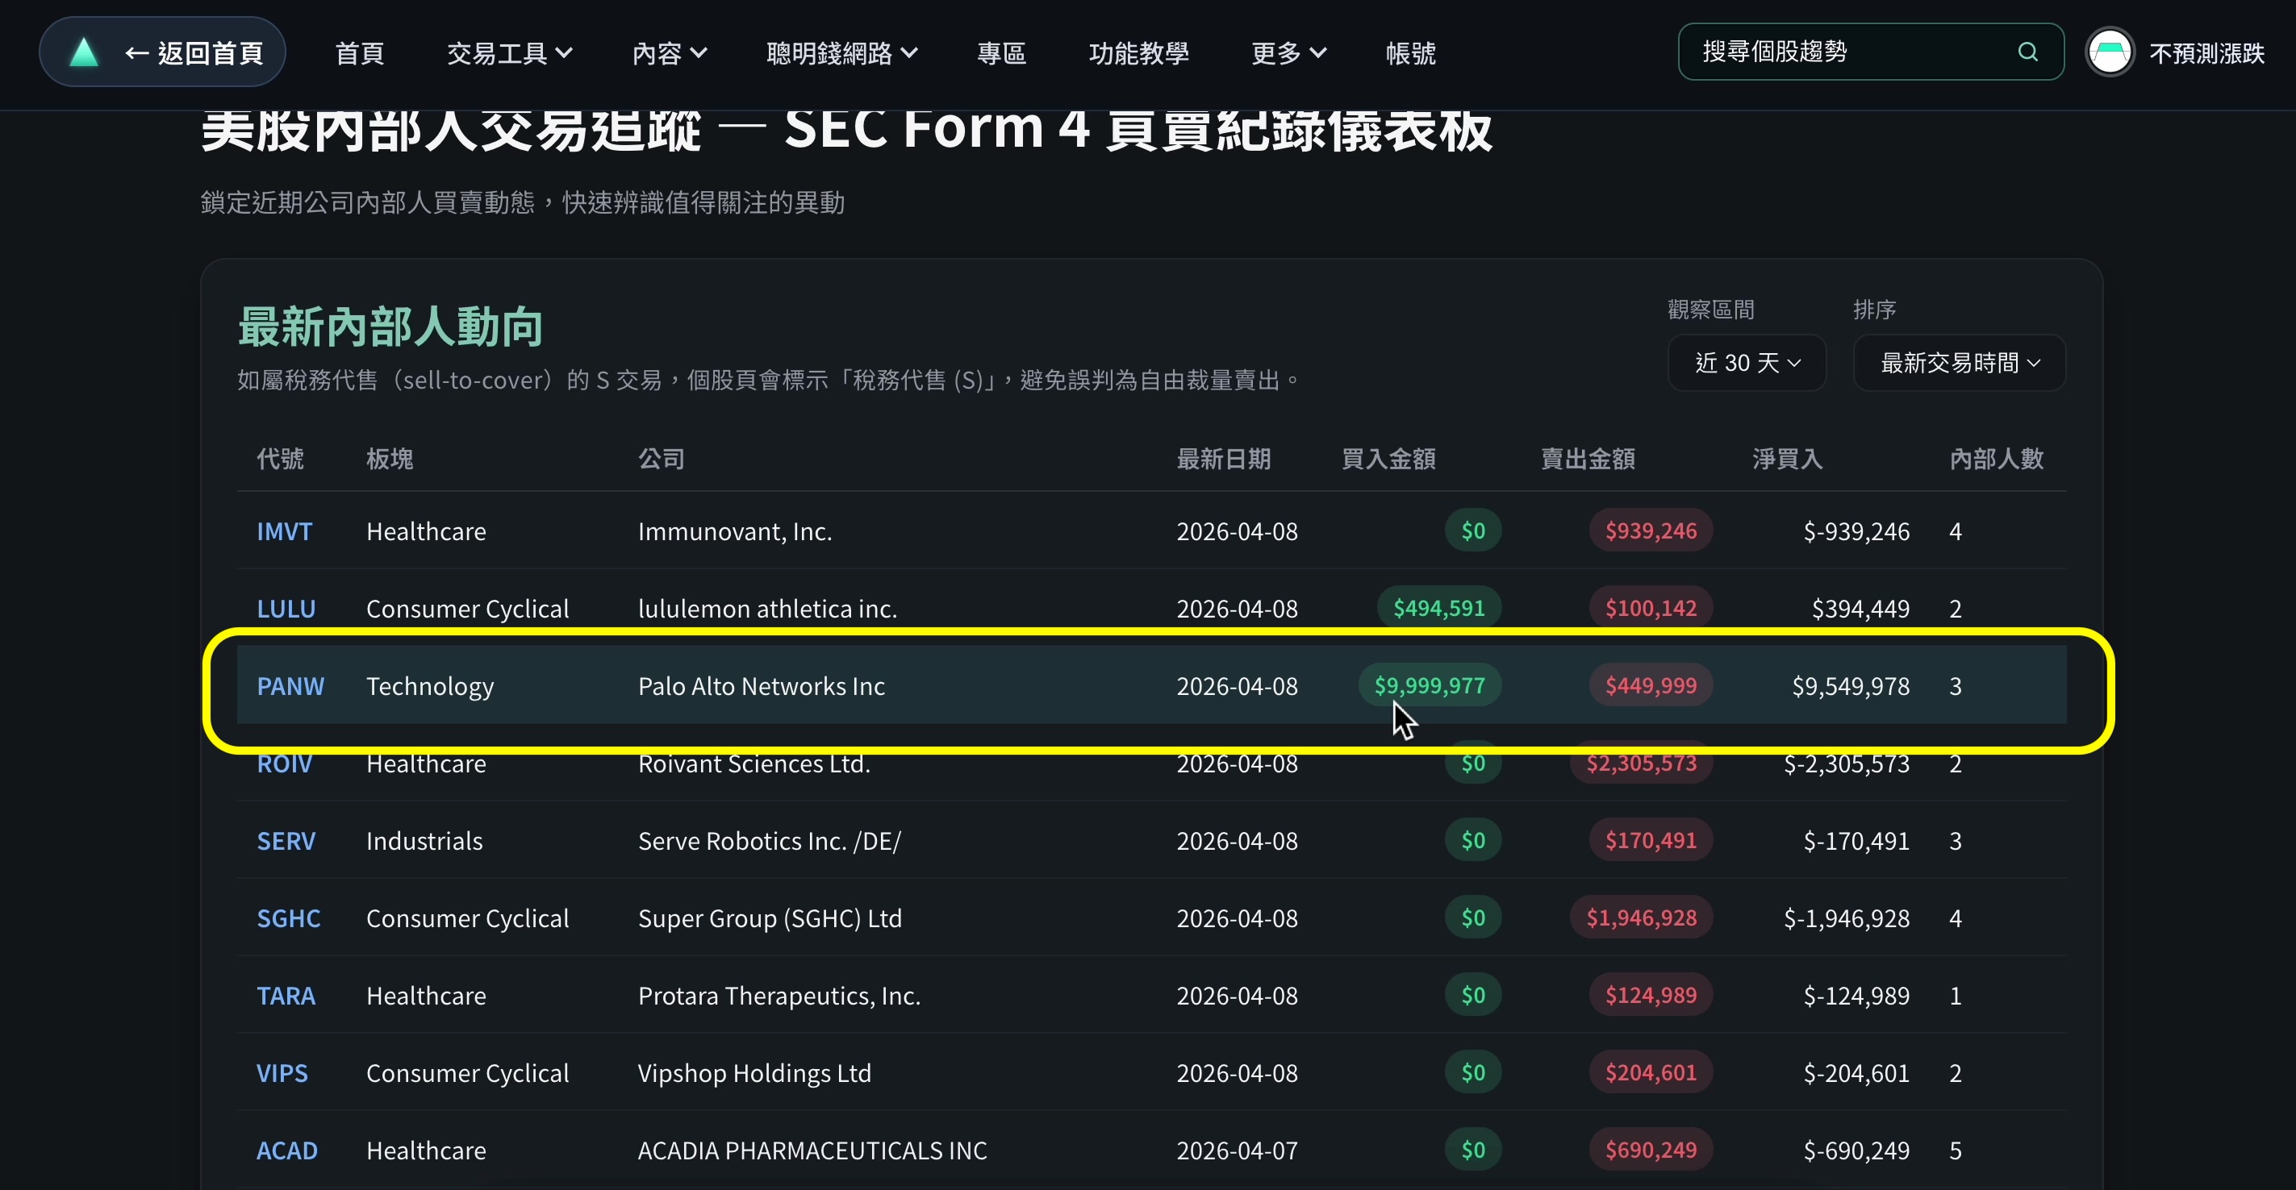
Task: Click the 公司 column header
Action: point(662,459)
